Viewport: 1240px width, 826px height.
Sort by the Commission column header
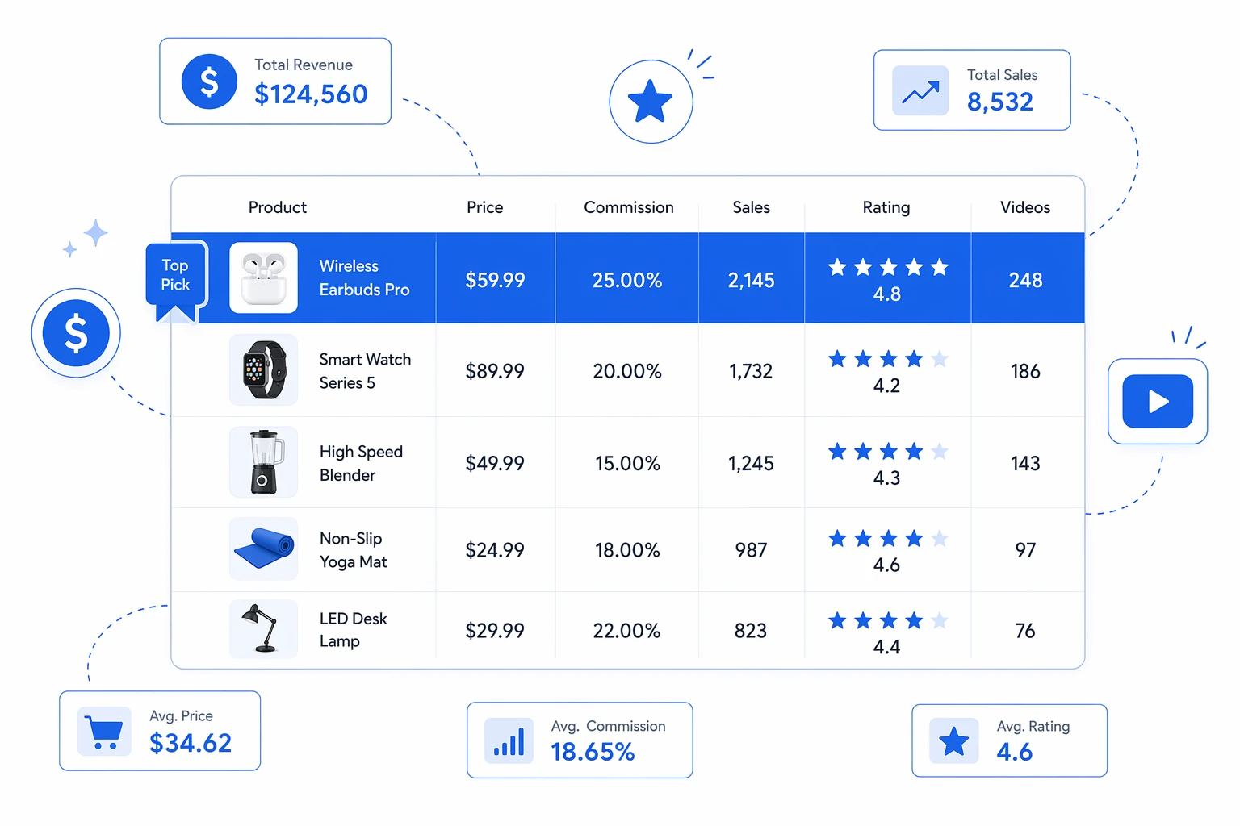click(x=629, y=207)
